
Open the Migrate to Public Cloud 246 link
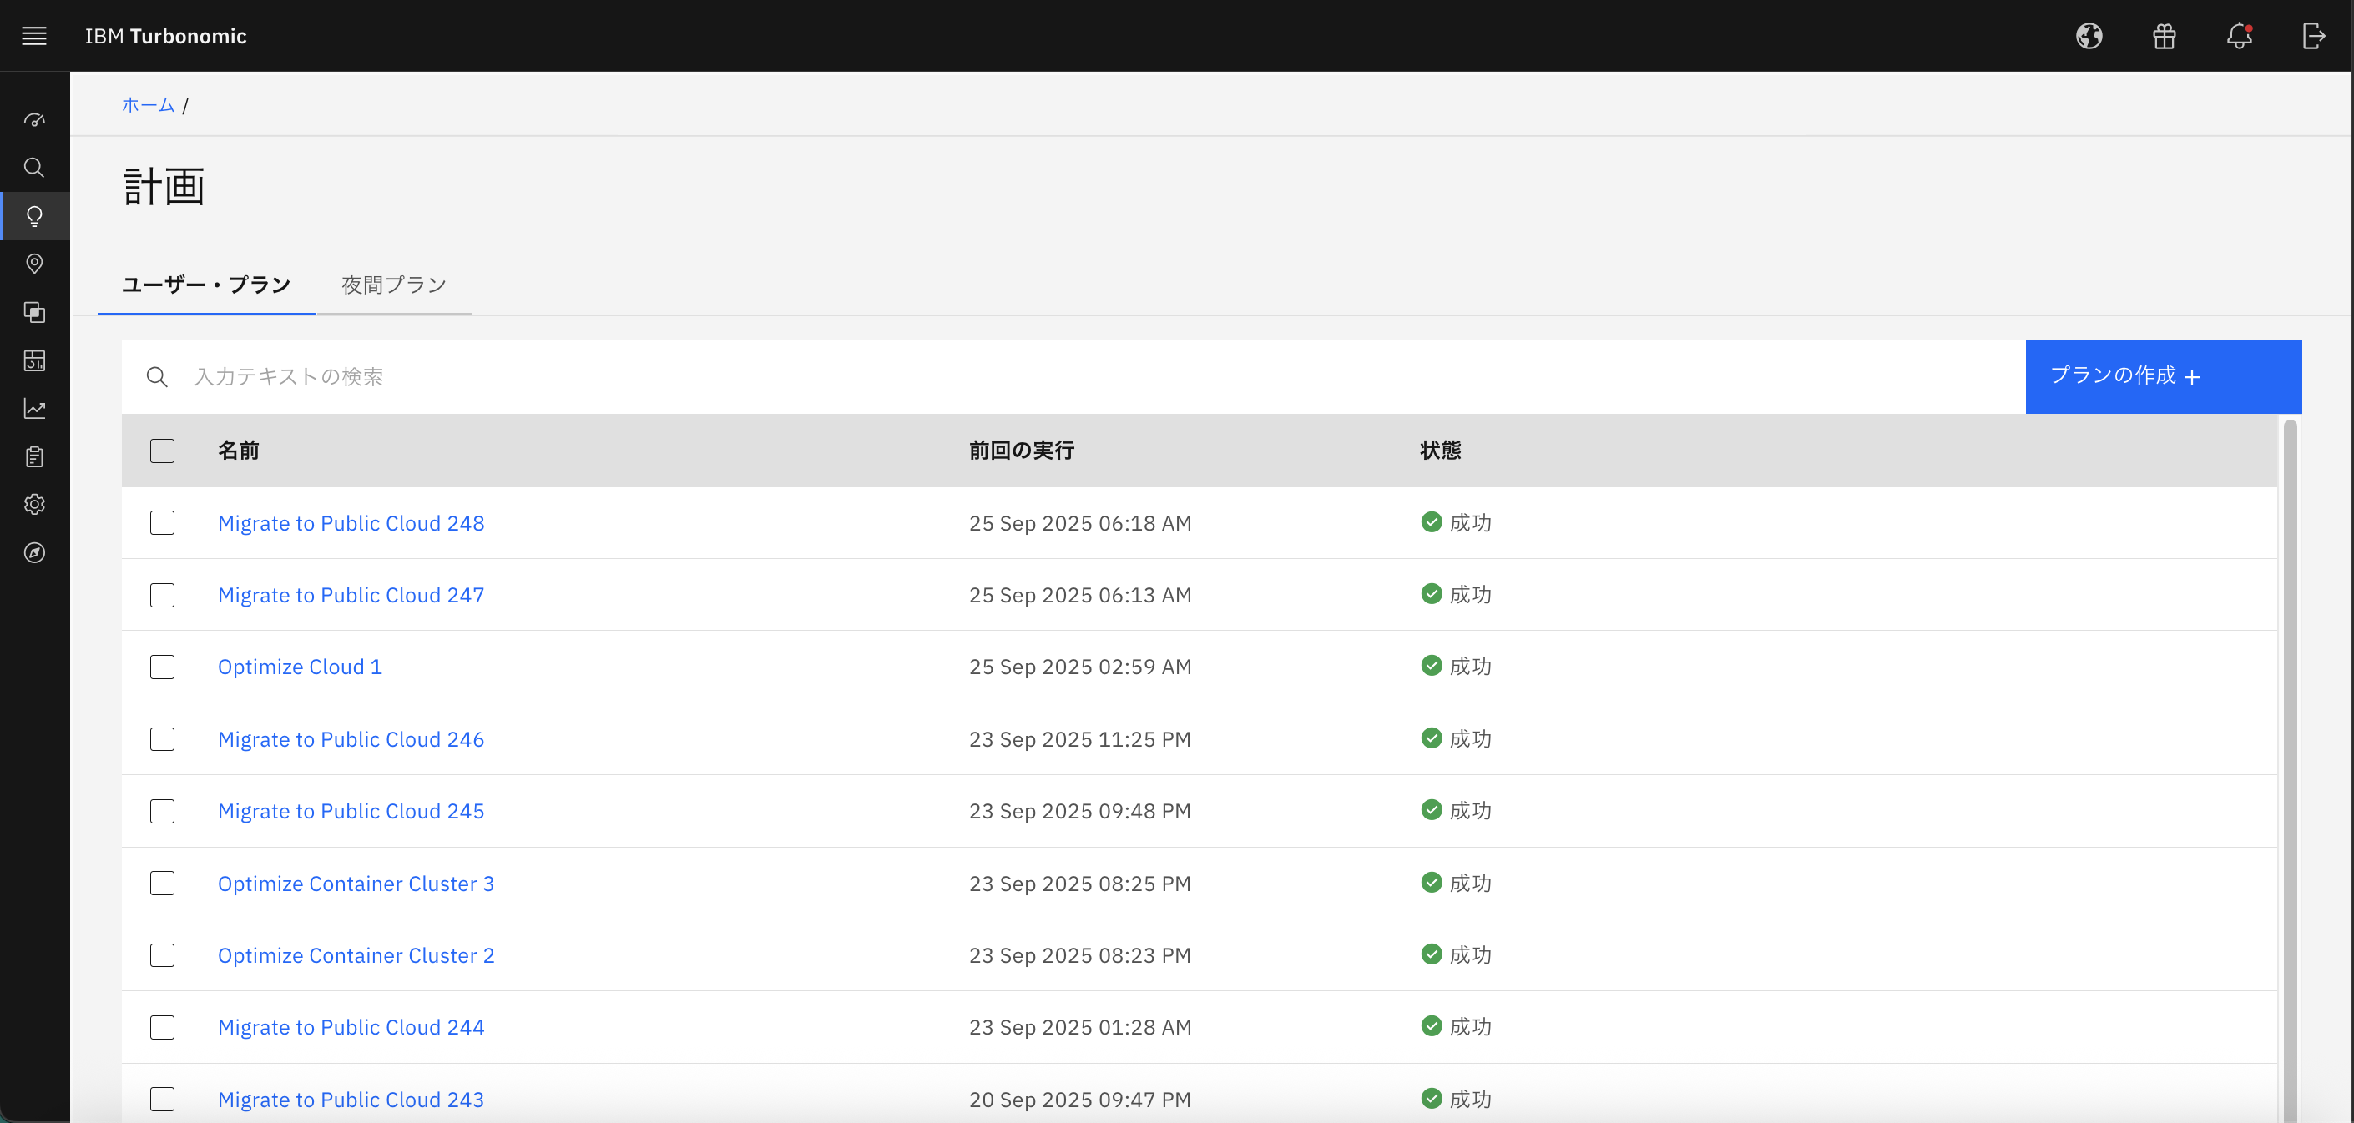tap(350, 738)
